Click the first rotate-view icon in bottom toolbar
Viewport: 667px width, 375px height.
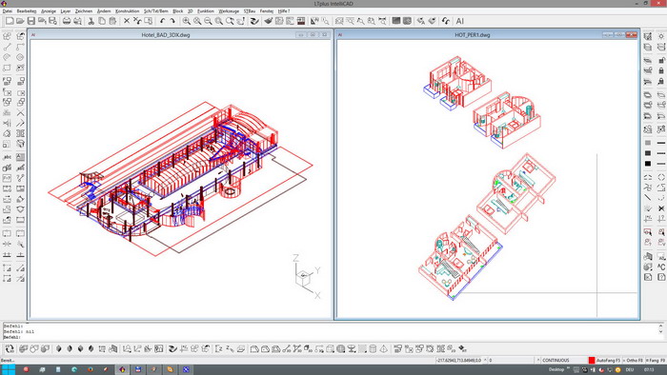(10, 349)
